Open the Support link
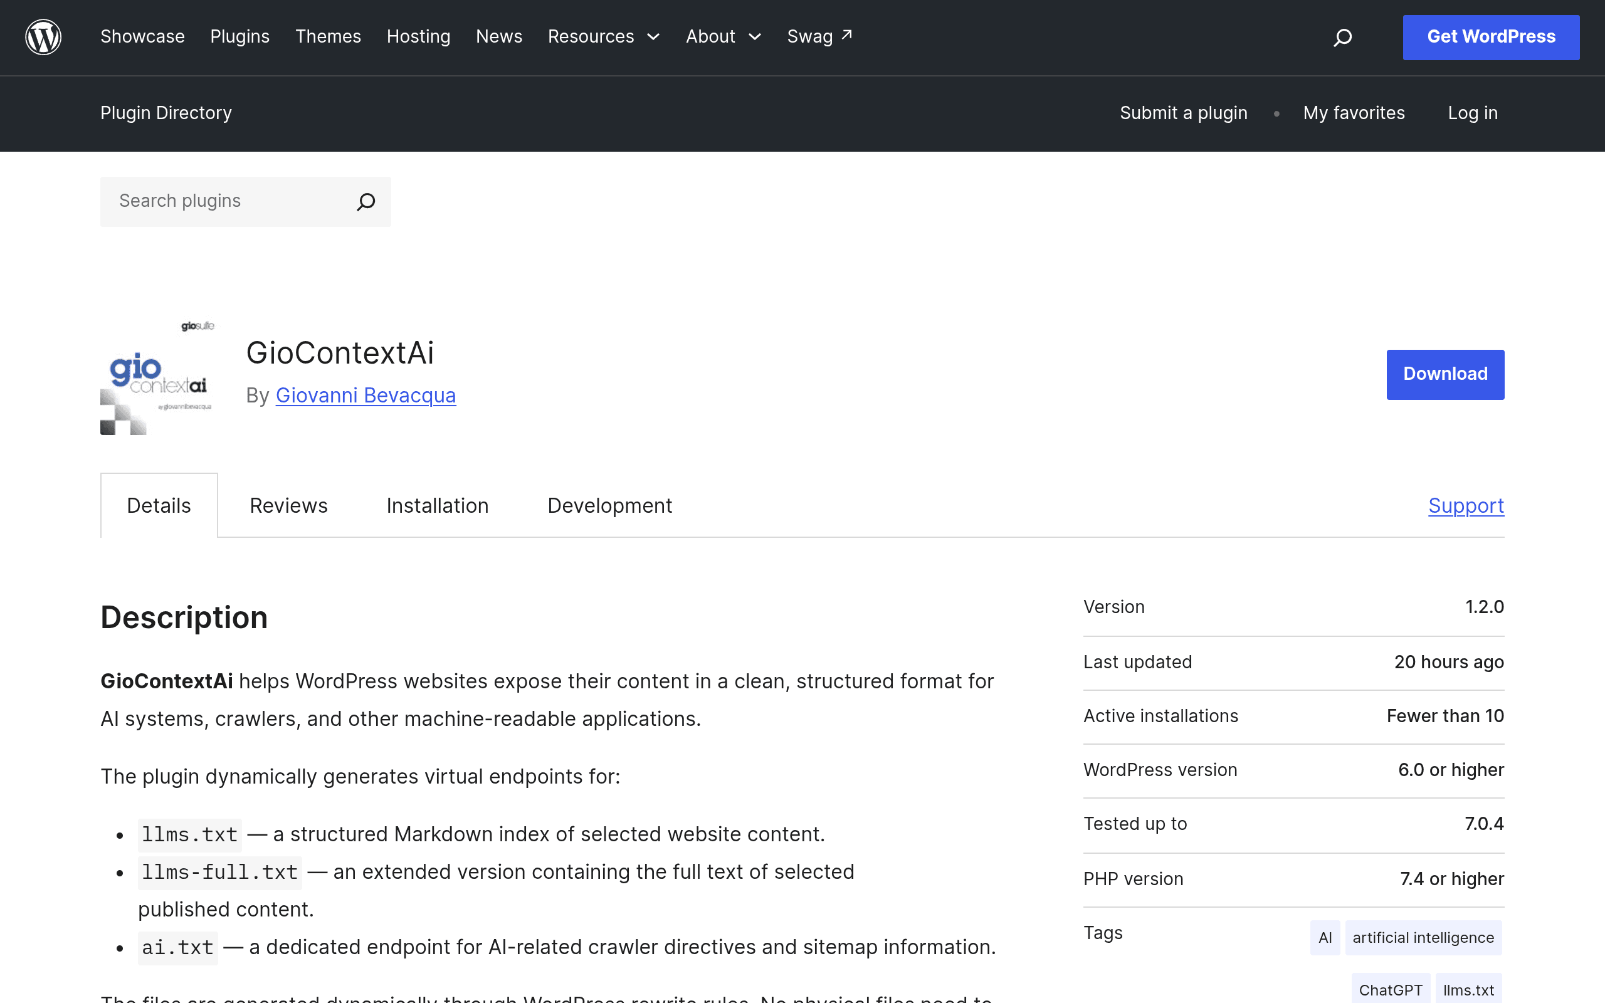This screenshot has height=1003, width=1605. (1466, 506)
